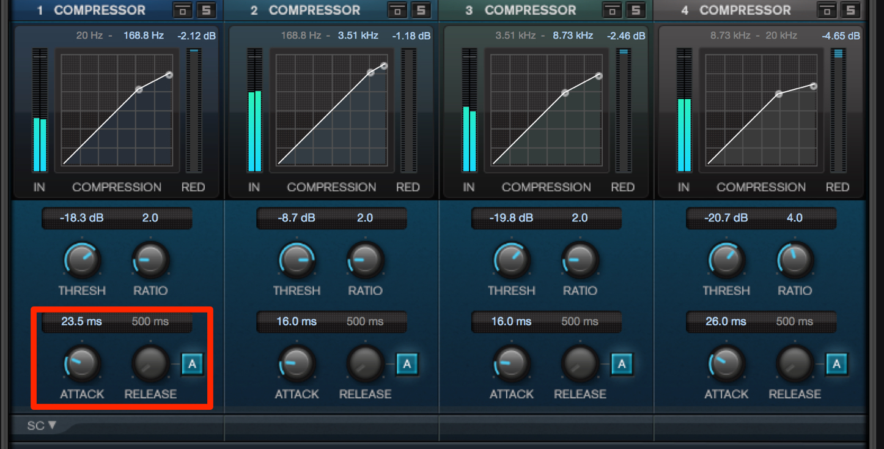The width and height of the screenshot is (884, 449).
Task: Click the -4.65 dB reduction readout
Action: pos(841,36)
